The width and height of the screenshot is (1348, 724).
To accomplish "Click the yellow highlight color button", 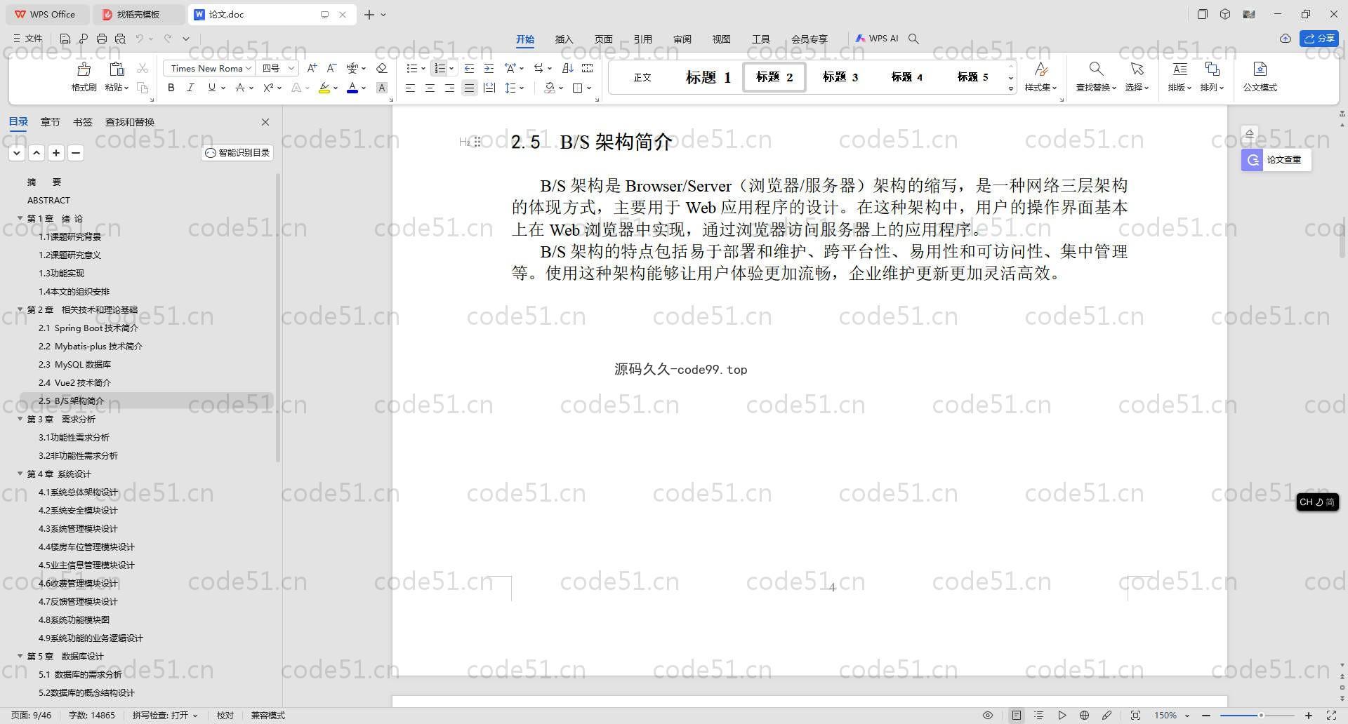I will 324,88.
